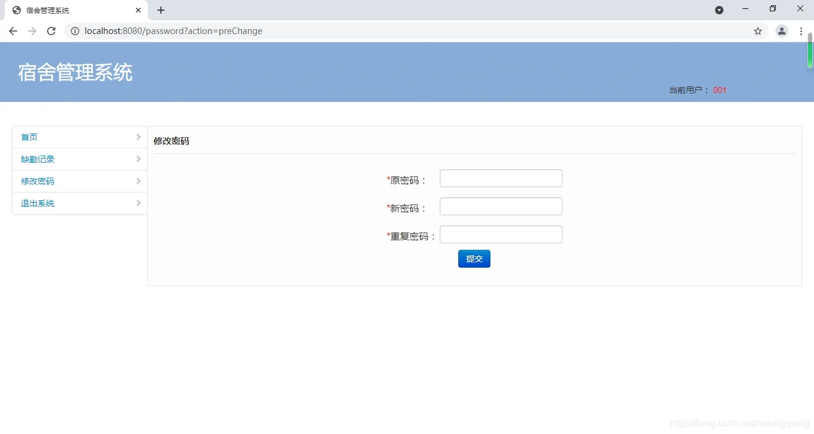This screenshot has width=814, height=434.
Task: Open 修改密码 in the sidebar menu
Action: pyautogui.click(x=80, y=181)
